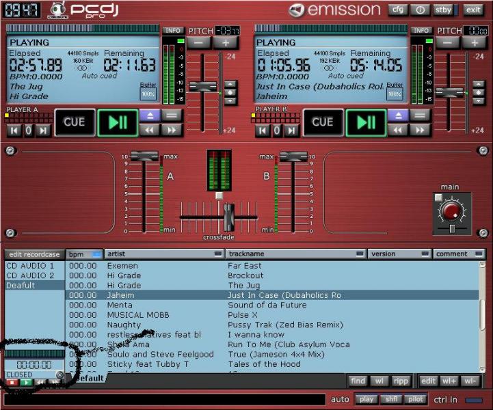Click the channel A volume fader handle
493x410 pixels.
[144, 156]
